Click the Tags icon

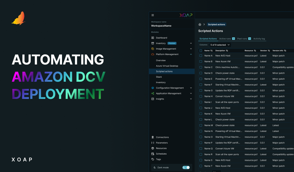152,159
